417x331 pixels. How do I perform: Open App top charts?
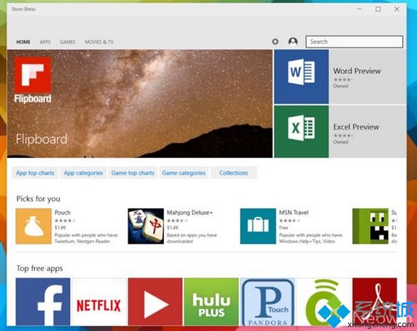click(x=35, y=173)
